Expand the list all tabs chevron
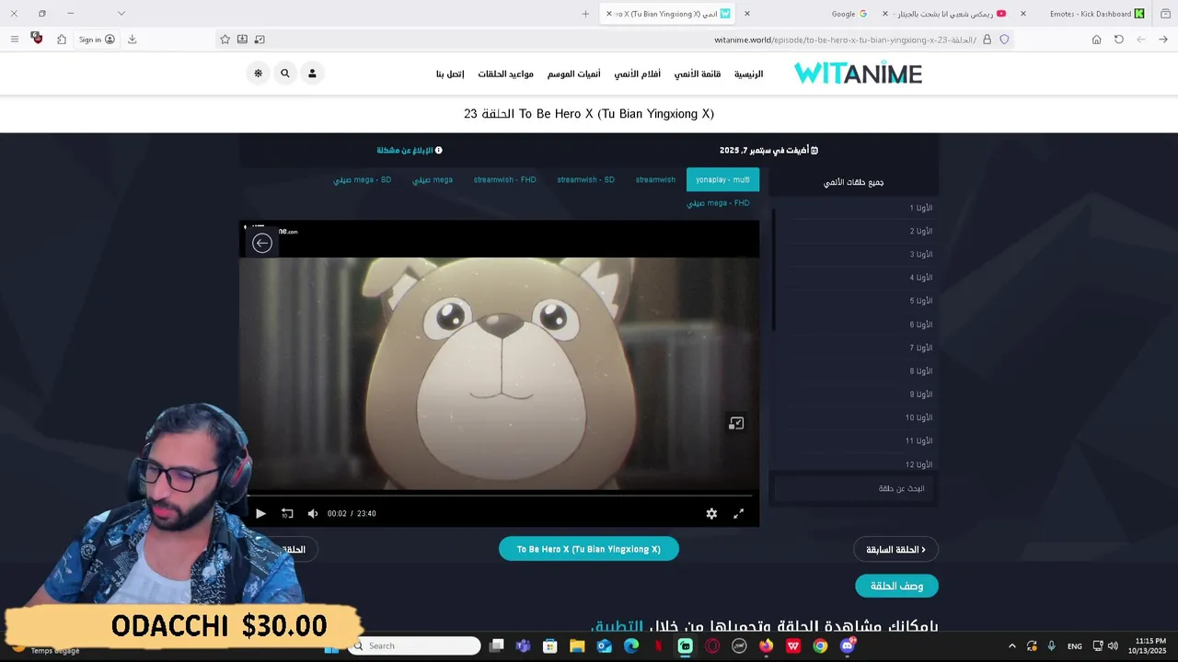The width and height of the screenshot is (1178, 662). coord(121,14)
